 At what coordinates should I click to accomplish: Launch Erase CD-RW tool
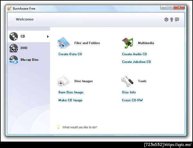[133, 100]
